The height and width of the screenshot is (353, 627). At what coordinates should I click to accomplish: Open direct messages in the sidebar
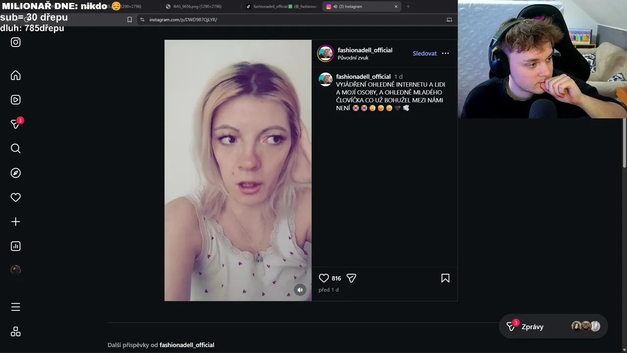tap(16, 124)
